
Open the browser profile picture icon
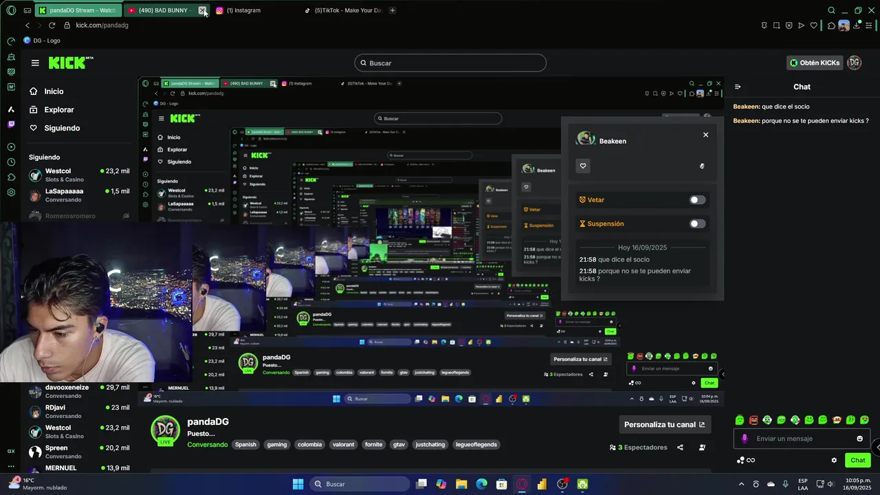(844, 25)
